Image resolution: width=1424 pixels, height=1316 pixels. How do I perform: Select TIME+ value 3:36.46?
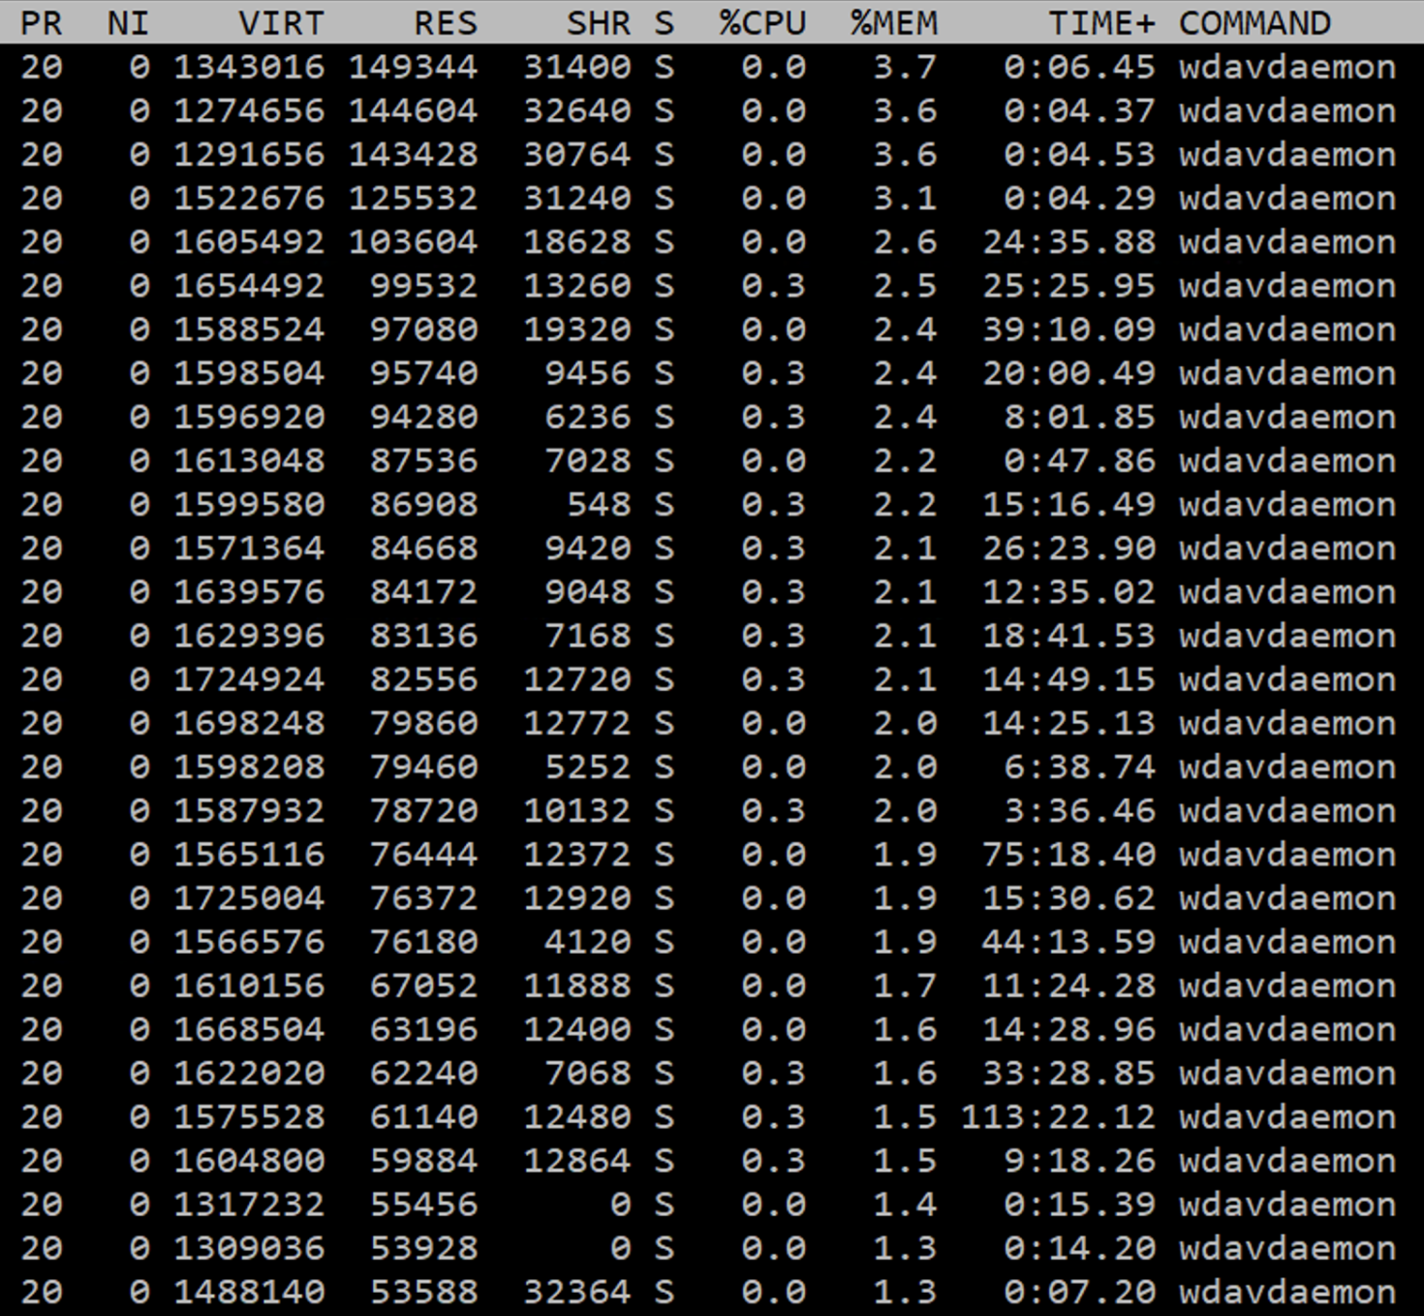[1079, 811]
